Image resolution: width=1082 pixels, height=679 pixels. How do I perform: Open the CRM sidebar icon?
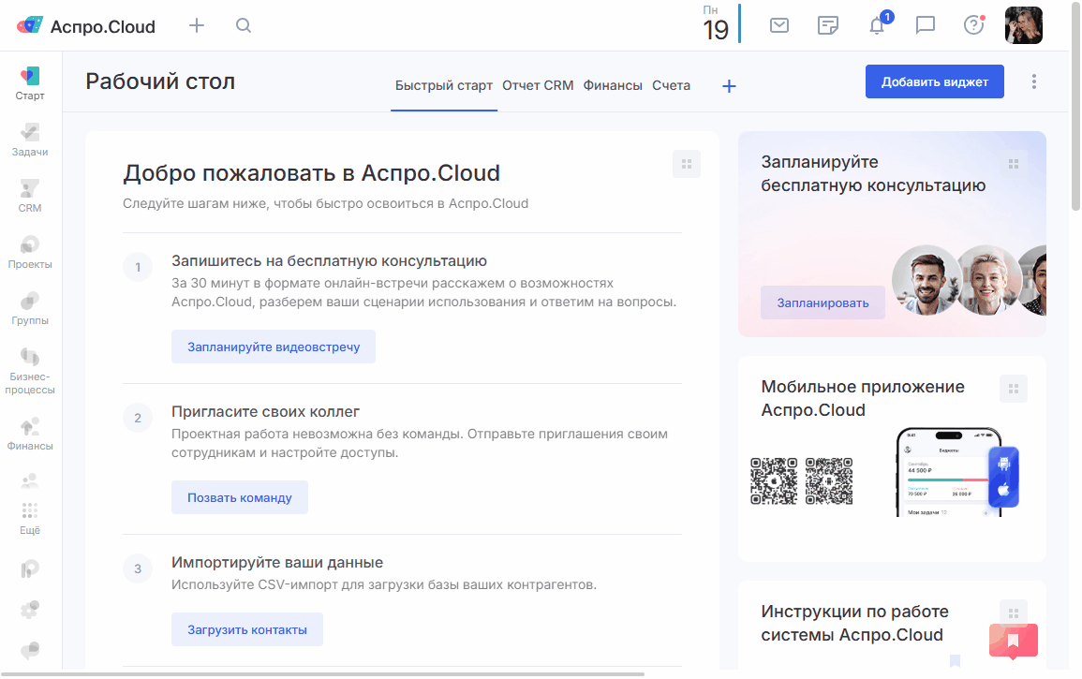pyautogui.click(x=30, y=195)
